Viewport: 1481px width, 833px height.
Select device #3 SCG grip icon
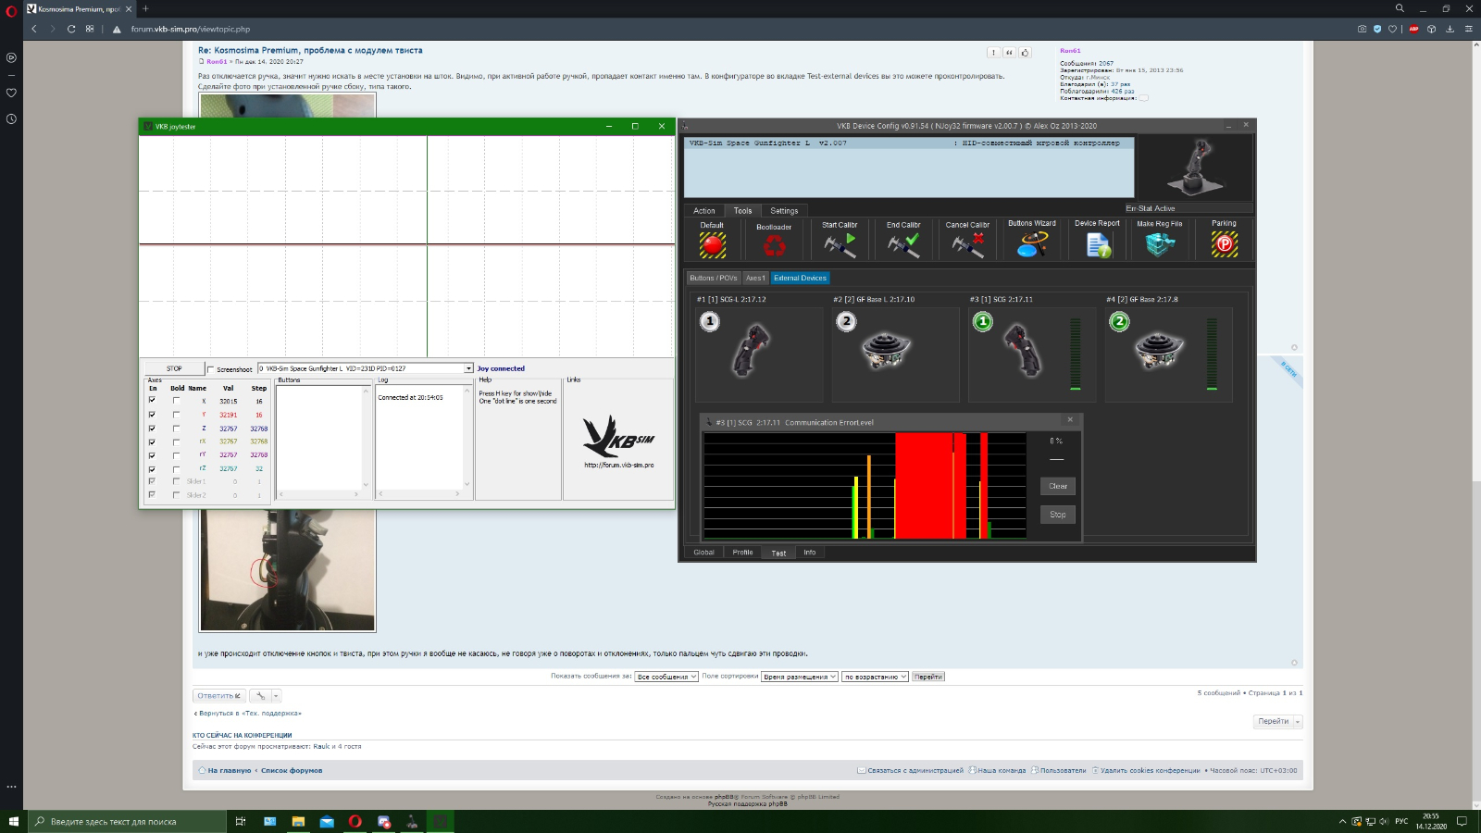1025,350
